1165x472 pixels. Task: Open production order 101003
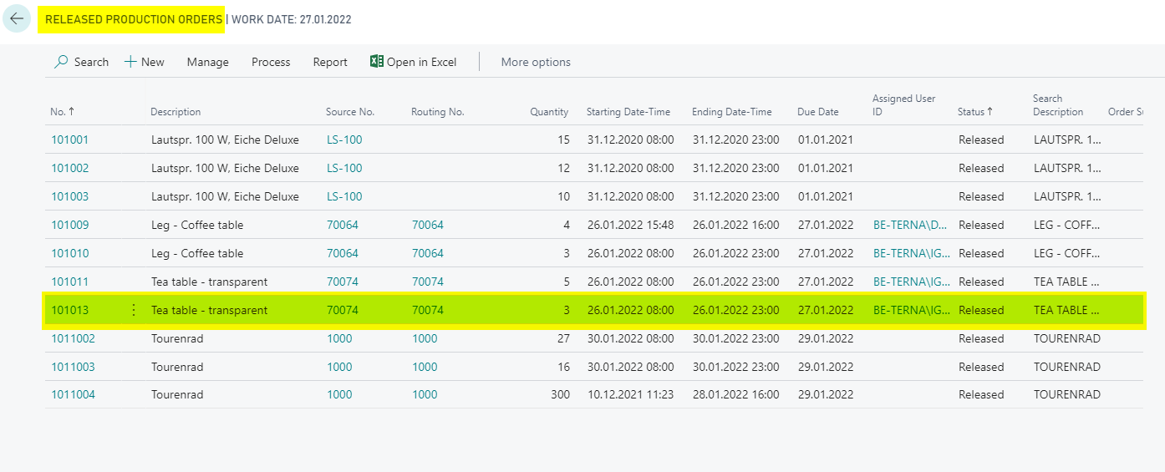click(69, 196)
